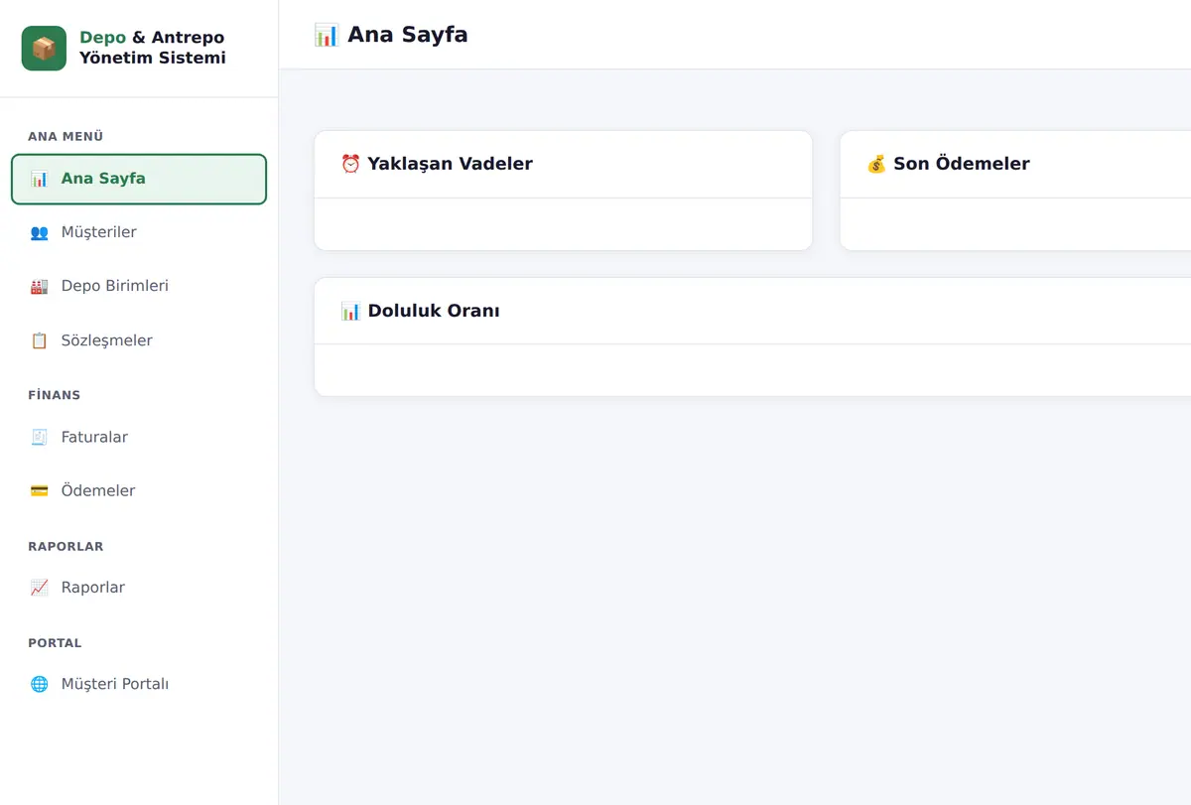Select Ödemeler under Finans

(x=139, y=490)
